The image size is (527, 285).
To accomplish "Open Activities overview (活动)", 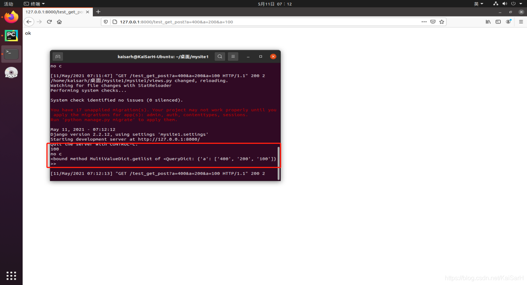I will (x=8, y=4).
